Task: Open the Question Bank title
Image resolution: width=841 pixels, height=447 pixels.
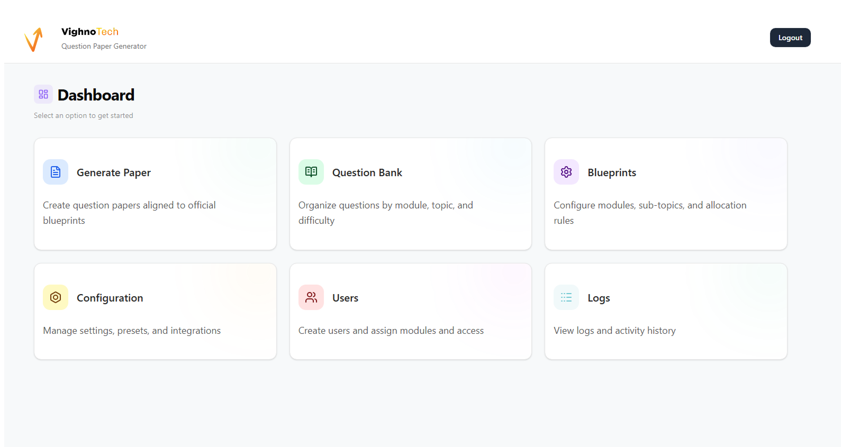Action: coord(367,172)
